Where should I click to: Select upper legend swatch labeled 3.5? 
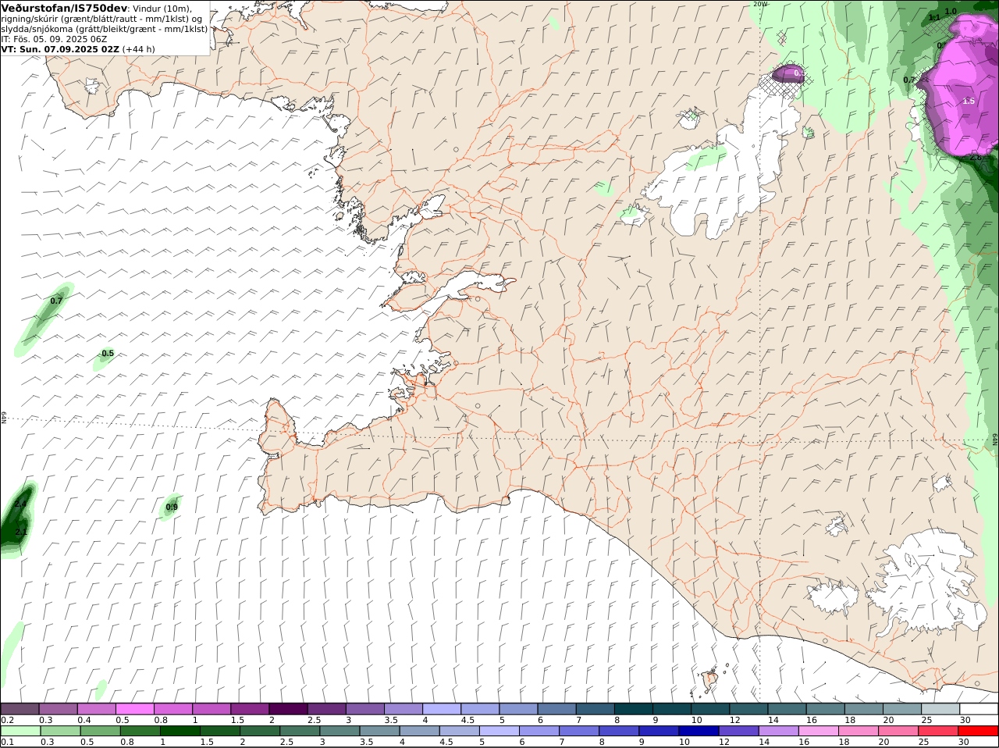404,708
